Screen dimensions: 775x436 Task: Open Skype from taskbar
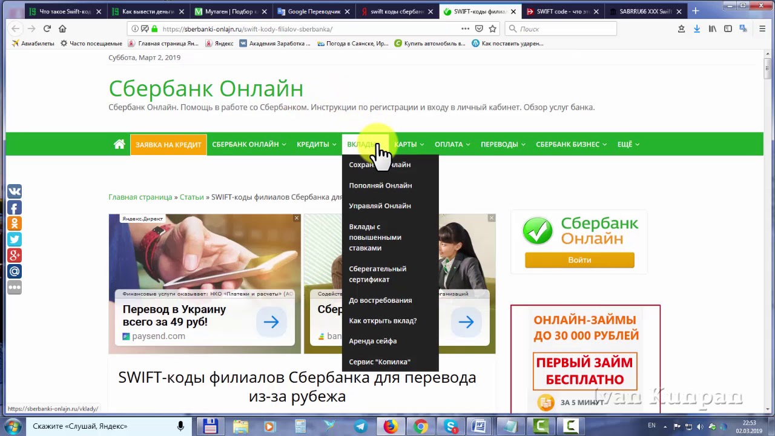tap(450, 426)
